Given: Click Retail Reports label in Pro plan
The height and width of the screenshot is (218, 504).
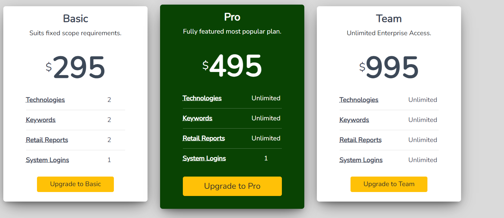Looking at the screenshot, I should tap(204, 138).
